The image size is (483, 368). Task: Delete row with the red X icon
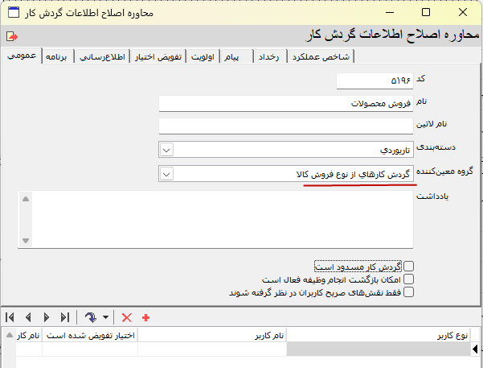pos(126,317)
